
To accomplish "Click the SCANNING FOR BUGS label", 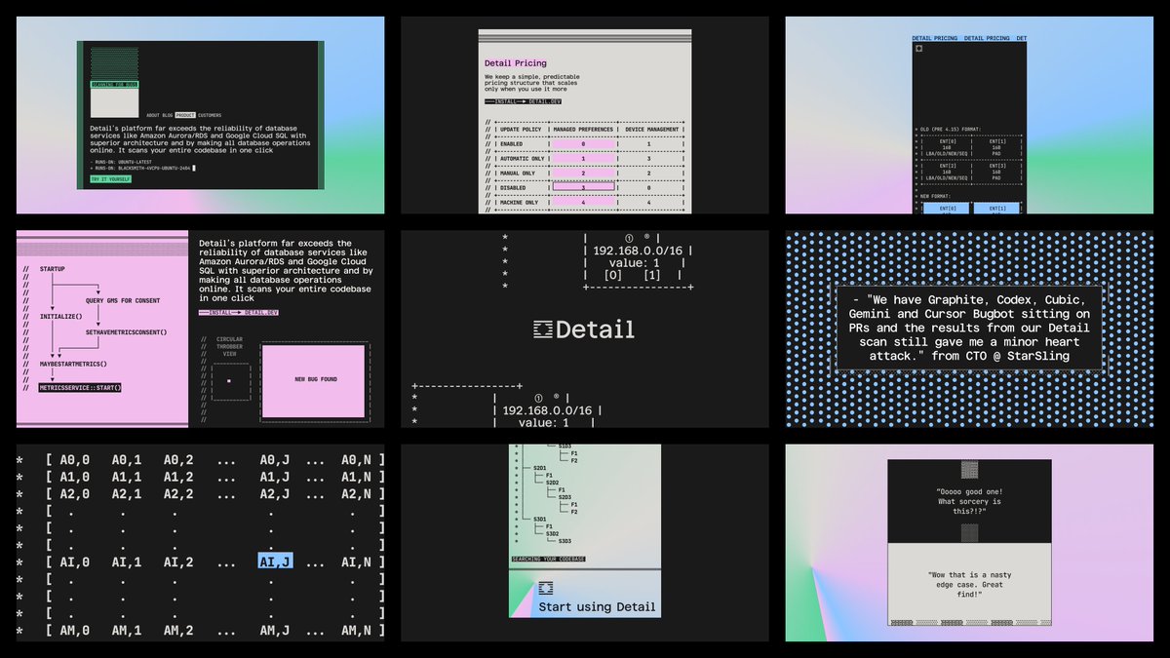I will coord(115,85).
